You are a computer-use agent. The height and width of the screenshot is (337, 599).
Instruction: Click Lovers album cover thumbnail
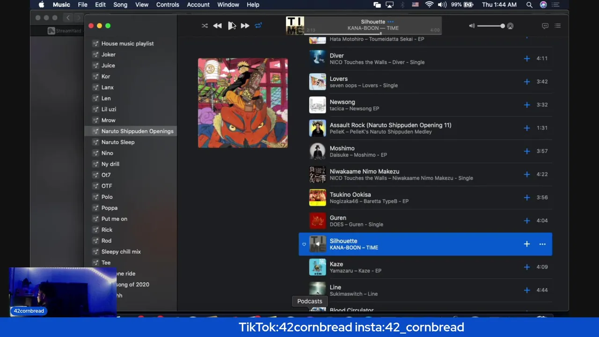pos(317,81)
